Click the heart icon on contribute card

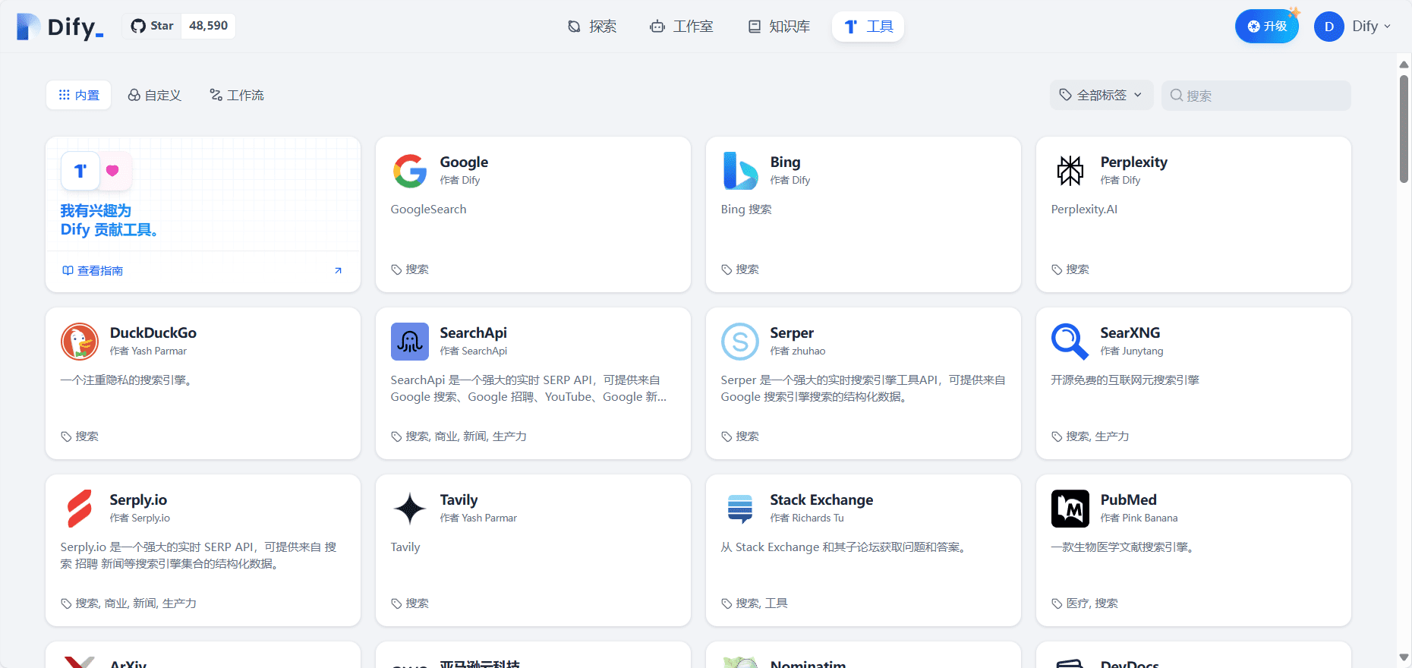pyautogui.click(x=112, y=171)
